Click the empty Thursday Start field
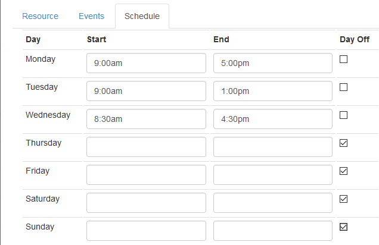This screenshot has height=245, width=379. click(x=146, y=147)
